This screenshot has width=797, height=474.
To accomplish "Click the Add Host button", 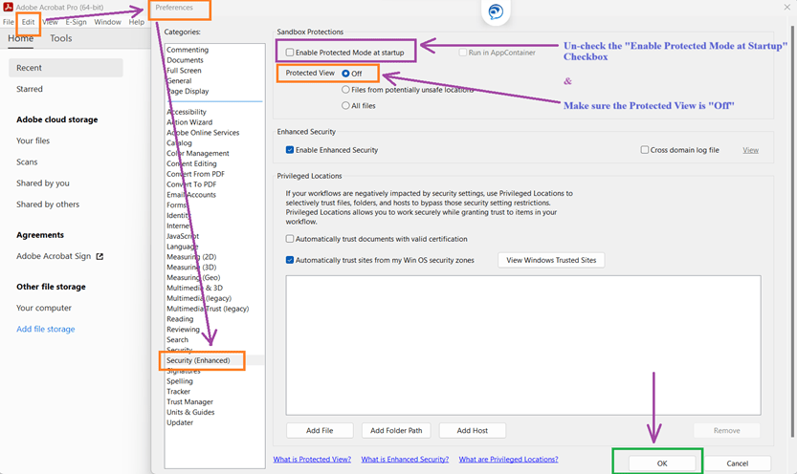I will click(473, 430).
